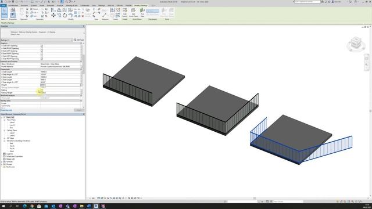Screen dimensions: 372x209
Task: Select the Mirror - Pick Axis tool
Action: click(65, 10)
